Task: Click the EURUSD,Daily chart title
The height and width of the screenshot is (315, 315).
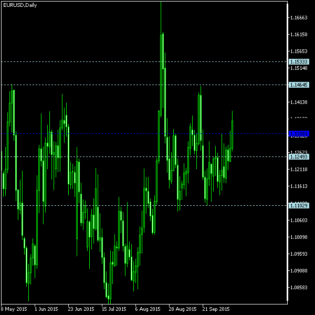Action: (20, 5)
